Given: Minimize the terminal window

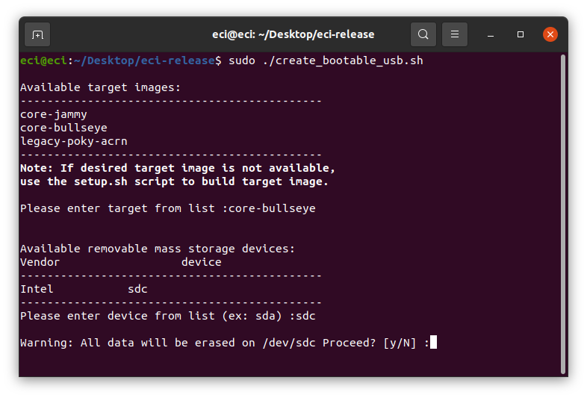Looking at the screenshot, I should 491,34.
